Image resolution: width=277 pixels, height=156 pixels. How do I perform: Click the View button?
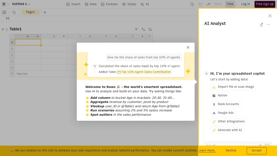tap(230, 4)
